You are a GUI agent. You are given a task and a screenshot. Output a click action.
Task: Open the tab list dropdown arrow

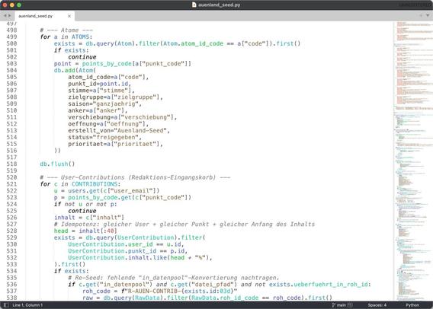click(428, 15)
